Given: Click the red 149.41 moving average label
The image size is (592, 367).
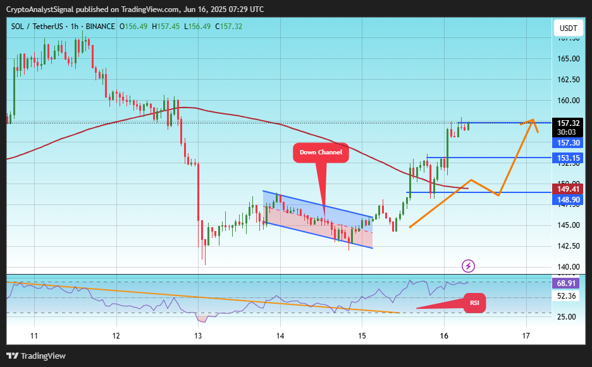Looking at the screenshot, I should (568, 189).
